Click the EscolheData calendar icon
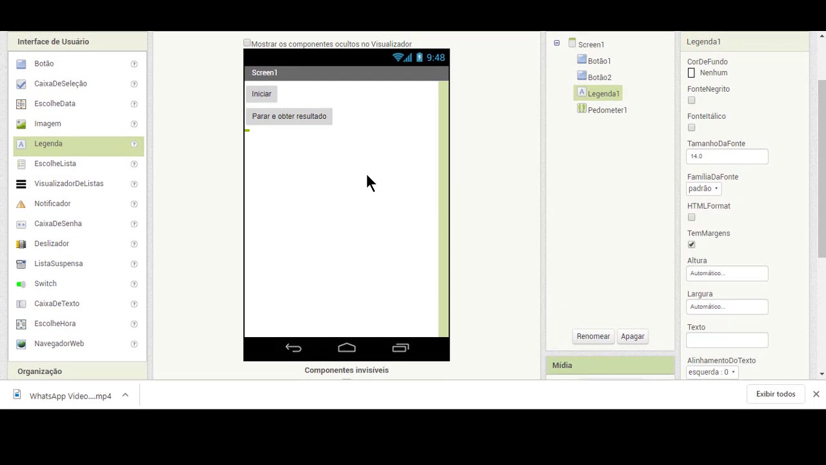Image resolution: width=826 pixels, height=465 pixels. [21, 104]
